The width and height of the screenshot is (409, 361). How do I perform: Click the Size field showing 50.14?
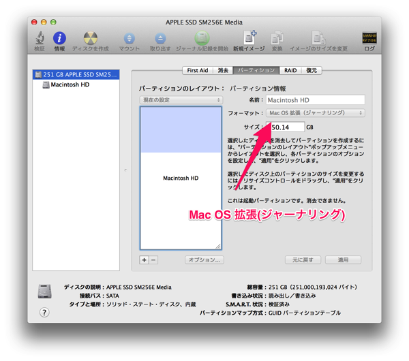pyautogui.click(x=285, y=127)
